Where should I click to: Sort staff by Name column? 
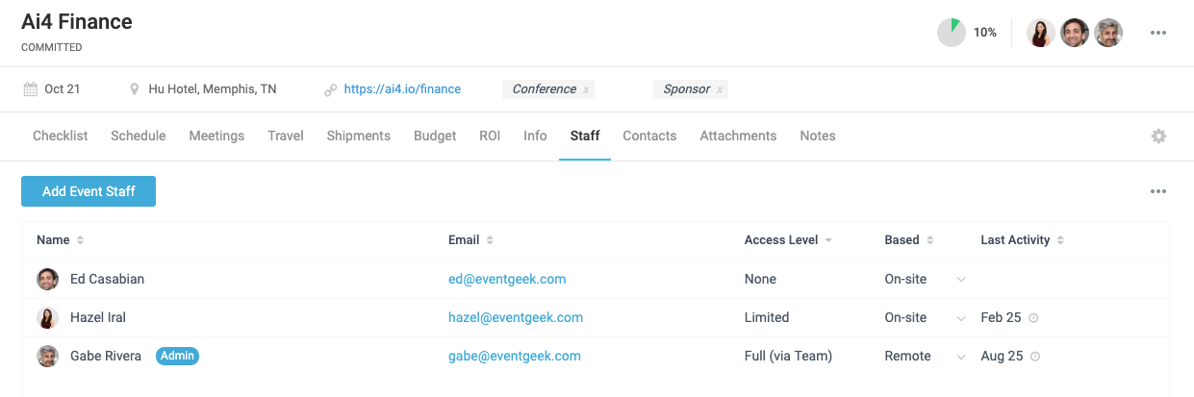(60, 240)
